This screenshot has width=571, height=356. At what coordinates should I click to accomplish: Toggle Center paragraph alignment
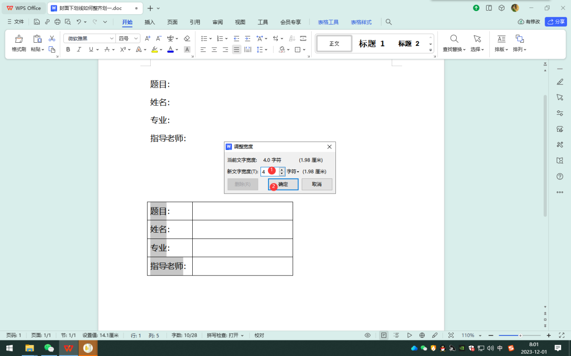click(214, 49)
